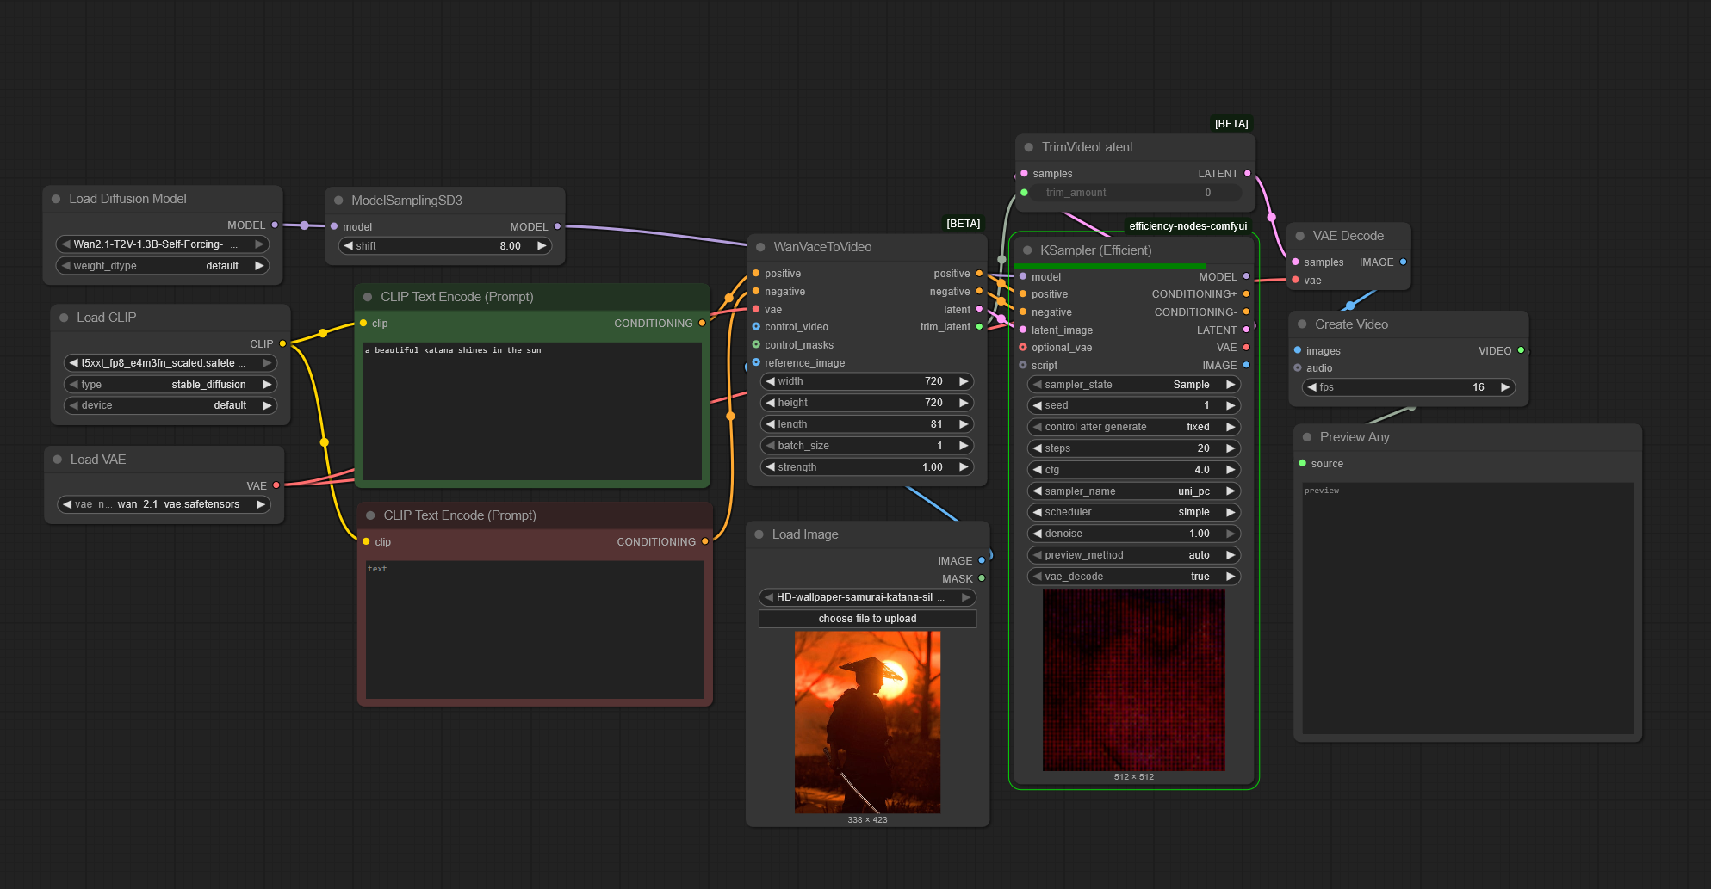
Task: Click the audio input socket on Create Video
Action: (x=1298, y=368)
